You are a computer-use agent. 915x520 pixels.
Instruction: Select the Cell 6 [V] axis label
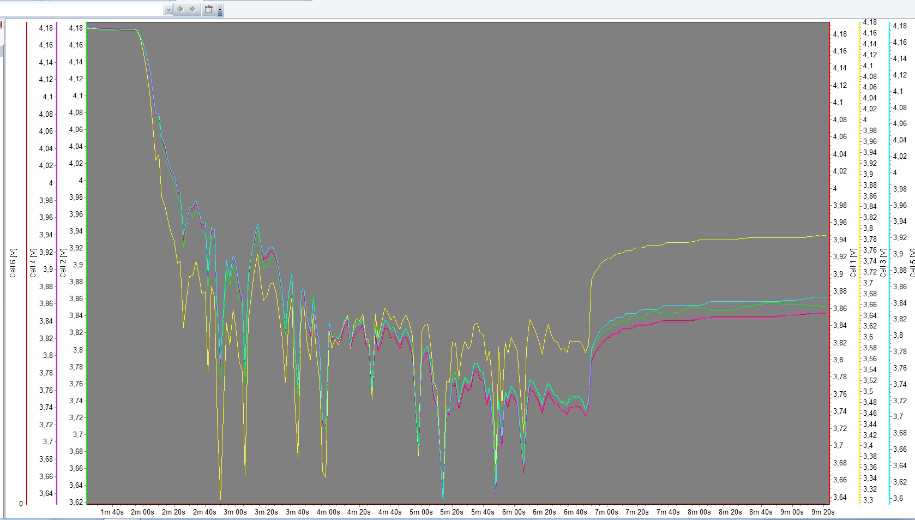pyautogui.click(x=13, y=263)
